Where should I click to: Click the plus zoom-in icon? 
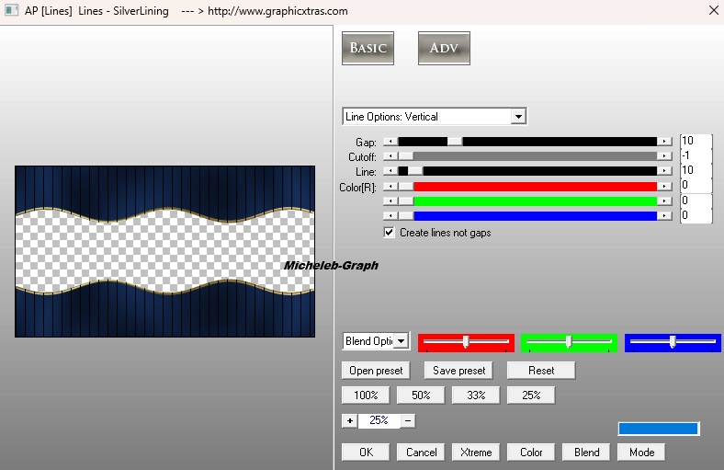349,420
